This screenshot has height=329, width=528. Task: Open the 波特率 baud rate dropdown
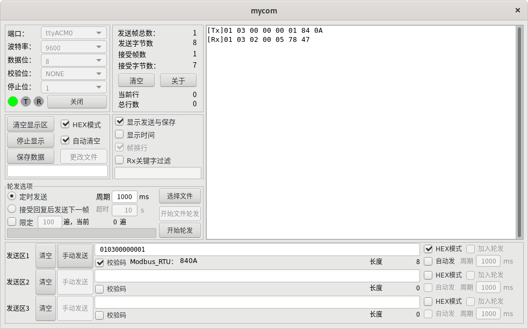pos(73,46)
